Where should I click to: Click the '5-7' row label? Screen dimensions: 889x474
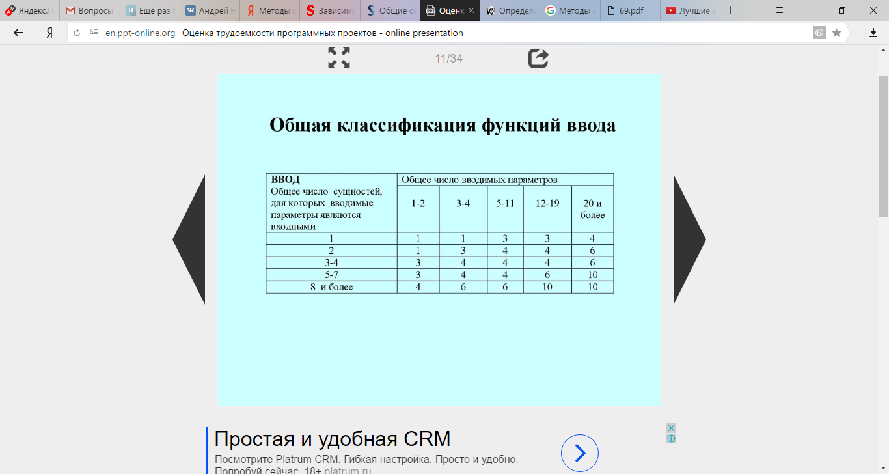point(332,275)
